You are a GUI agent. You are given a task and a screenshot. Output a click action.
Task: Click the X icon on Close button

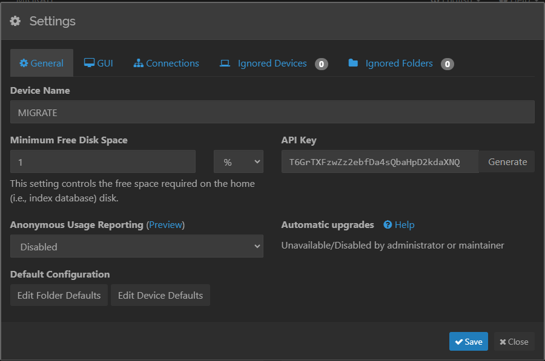(x=503, y=342)
